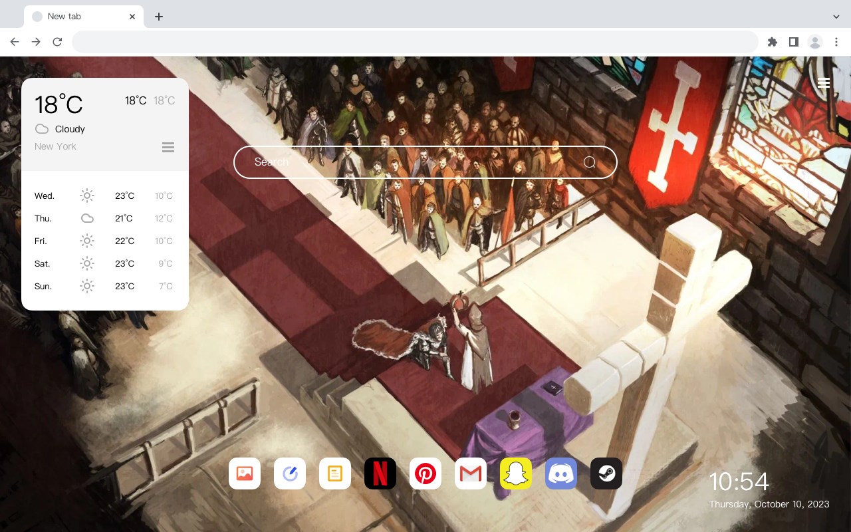Click the 12°C Thursday low temperature
851x532 pixels.
164,218
